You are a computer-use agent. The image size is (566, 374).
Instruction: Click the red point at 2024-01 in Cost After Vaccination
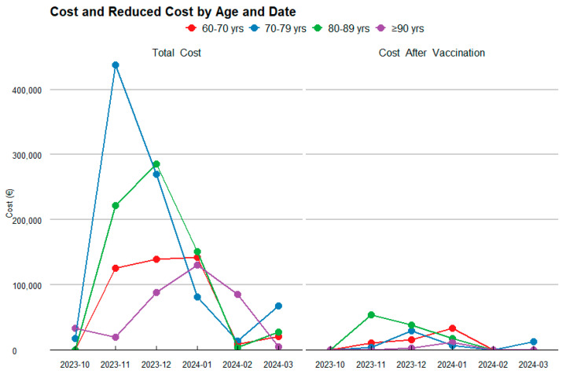tap(452, 328)
